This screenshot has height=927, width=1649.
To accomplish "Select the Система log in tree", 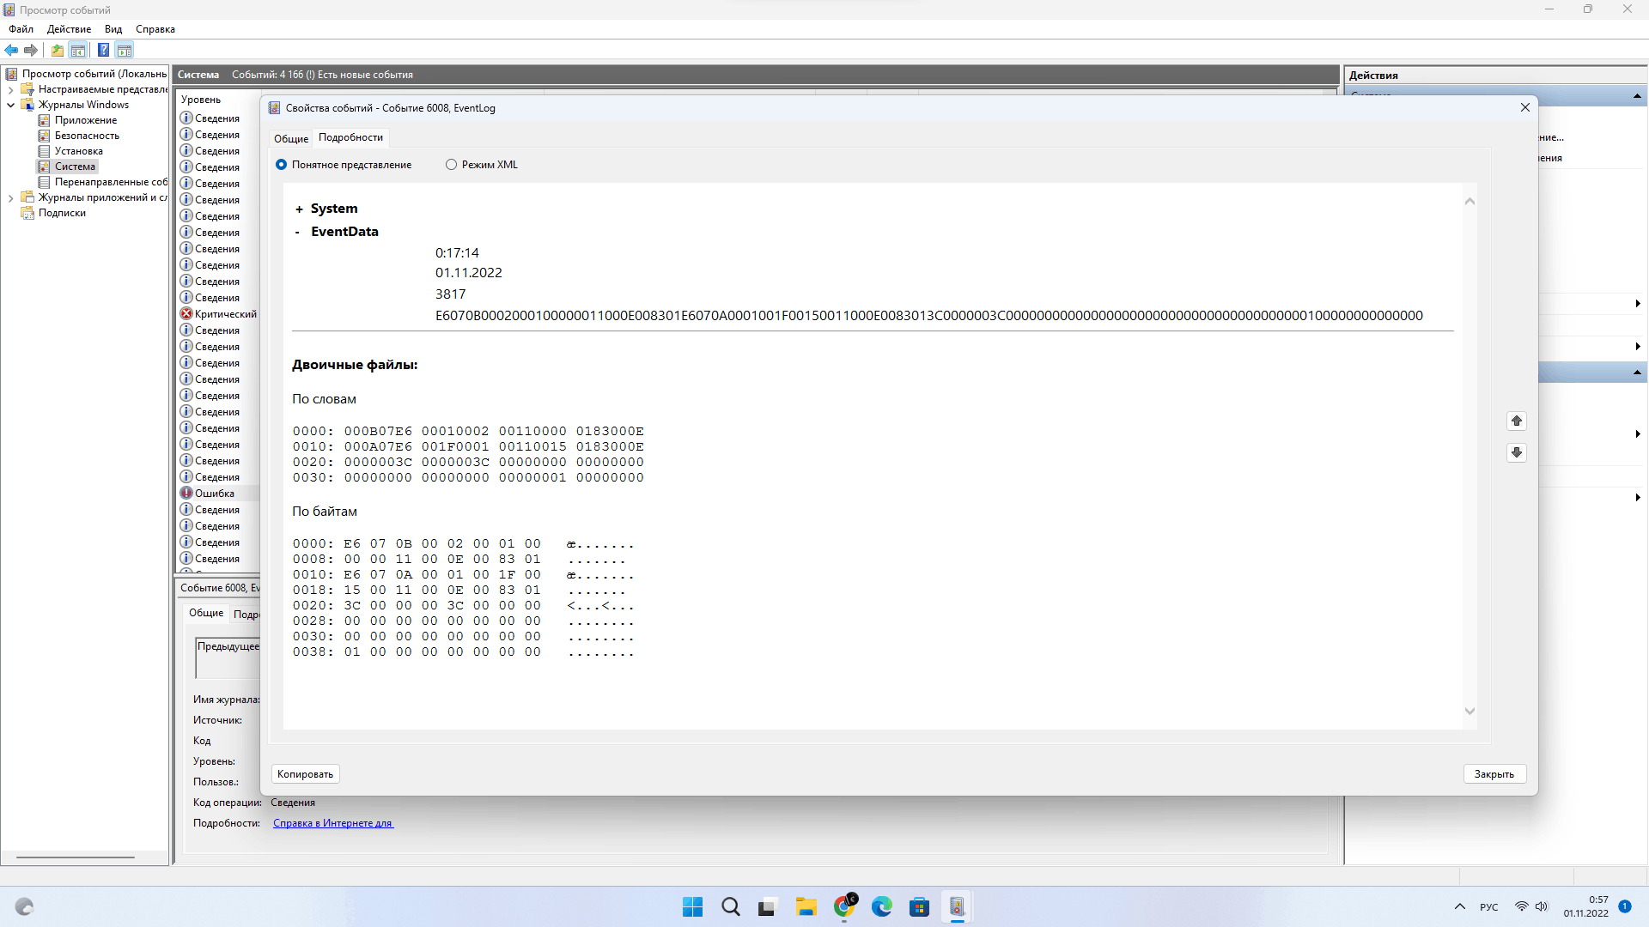I will click(75, 167).
